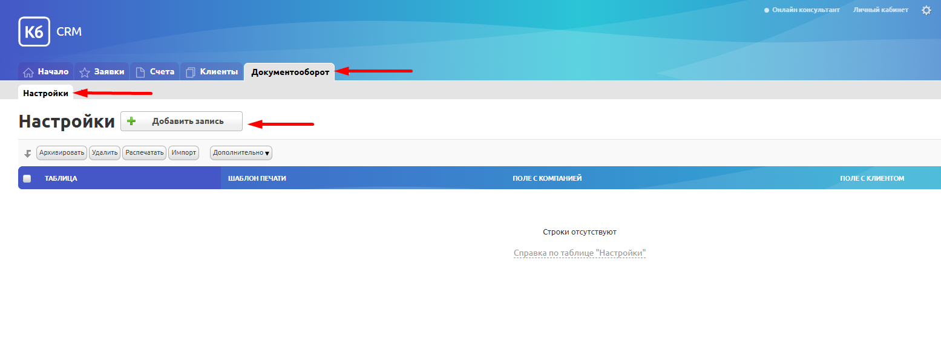Screen dimensions: 941x350
Task: Switch to the Документооборот tab
Action: point(290,72)
